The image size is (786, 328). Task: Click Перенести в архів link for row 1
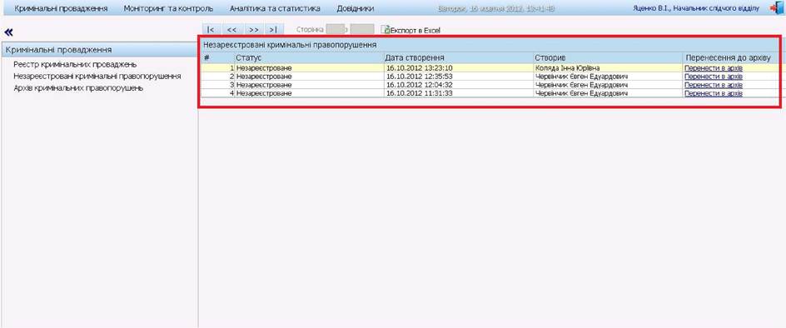714,67
